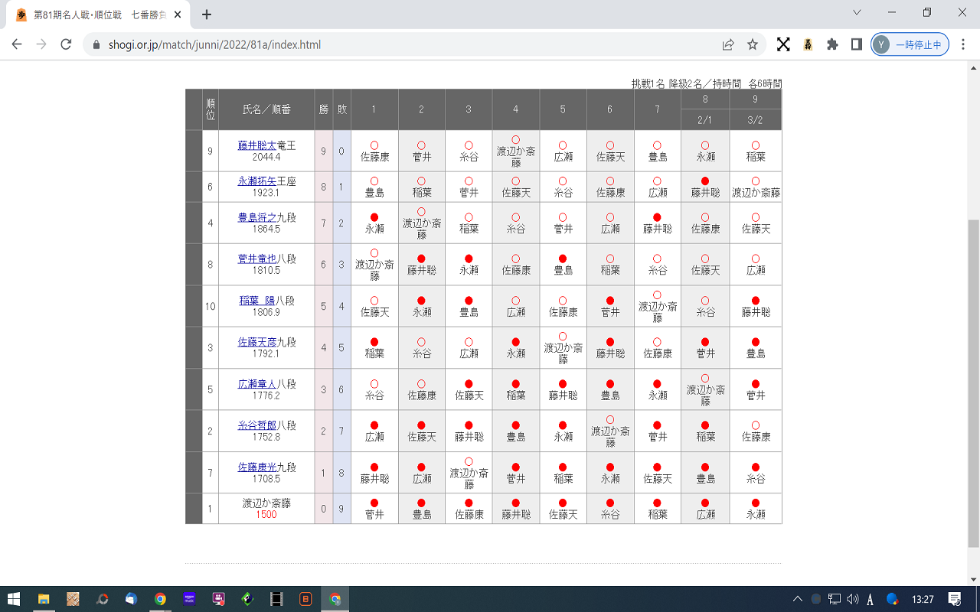Reload the shogi.or.jp page
The image size is (980, 612).
(x=66, y=44)
